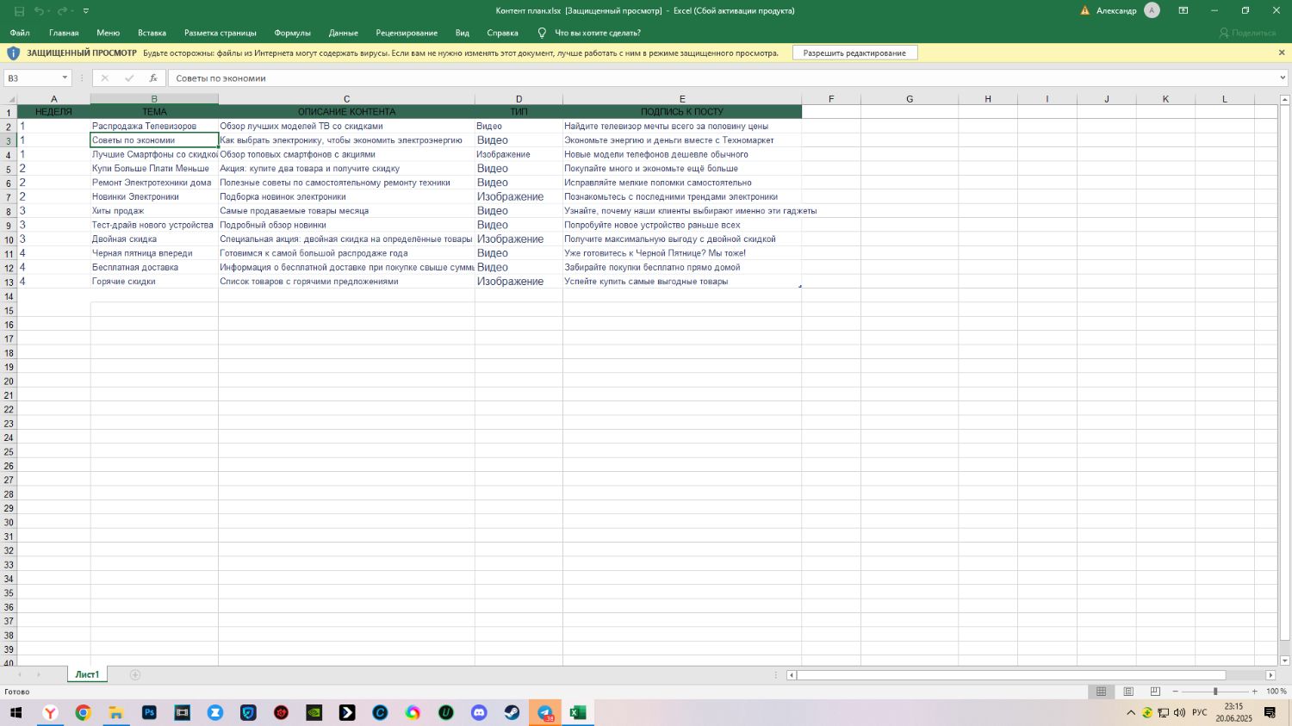This screenshot has height=726, width=1292.
Task: Click the Redo arrow in quick access toolbar
Action: tap(62, 11)
